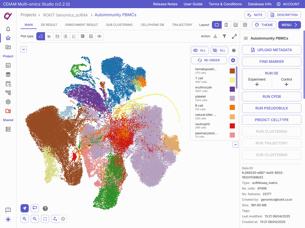Open SUB CLUSTERING tab
This screenshot has width=305, height=228.
point(119,25)
